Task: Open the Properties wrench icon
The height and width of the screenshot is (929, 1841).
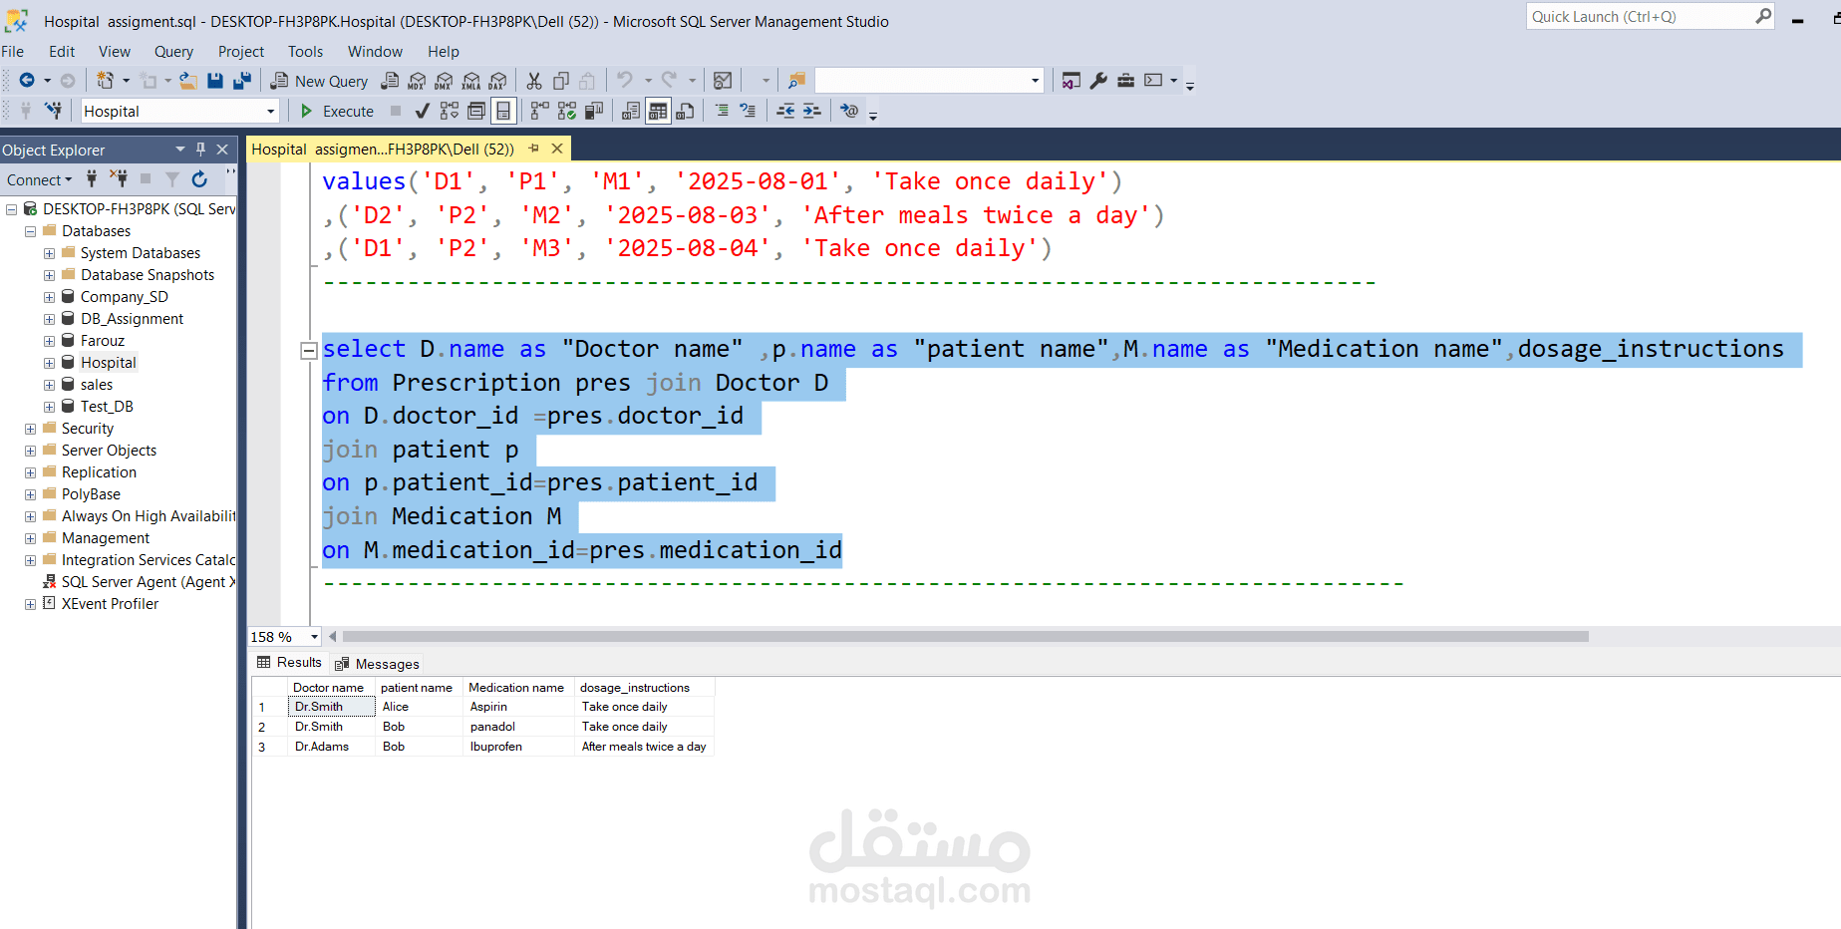Action: [x=1098, y=81]
